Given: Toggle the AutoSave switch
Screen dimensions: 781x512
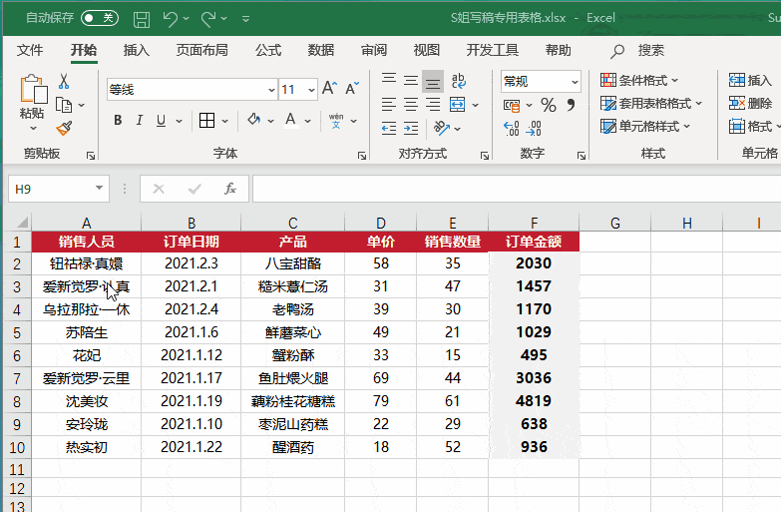Looking at the screenshot, I should point(100,18).
